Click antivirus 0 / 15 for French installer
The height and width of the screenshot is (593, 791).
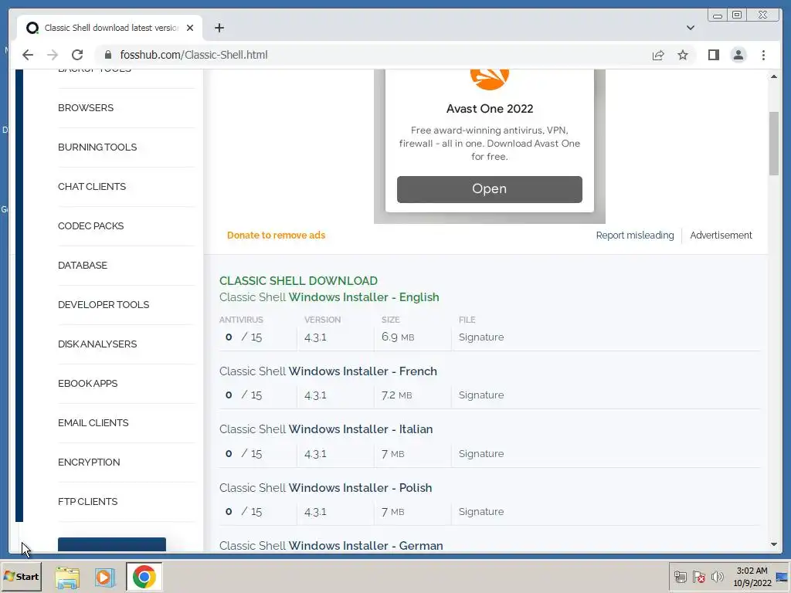[x=243, y=395]
